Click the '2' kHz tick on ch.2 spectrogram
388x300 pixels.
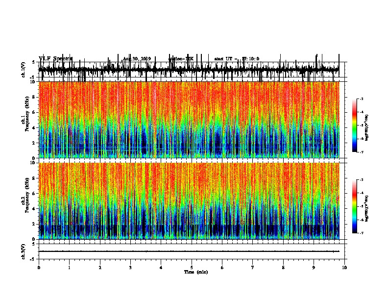pos(34,224)
